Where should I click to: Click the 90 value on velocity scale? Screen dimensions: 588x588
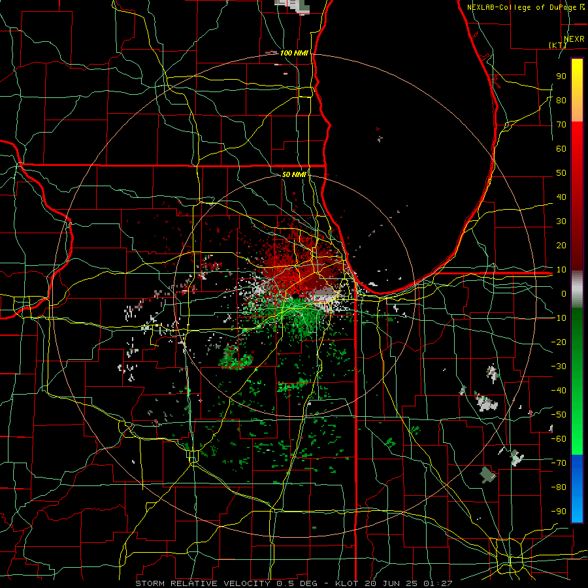click(561, 76)
